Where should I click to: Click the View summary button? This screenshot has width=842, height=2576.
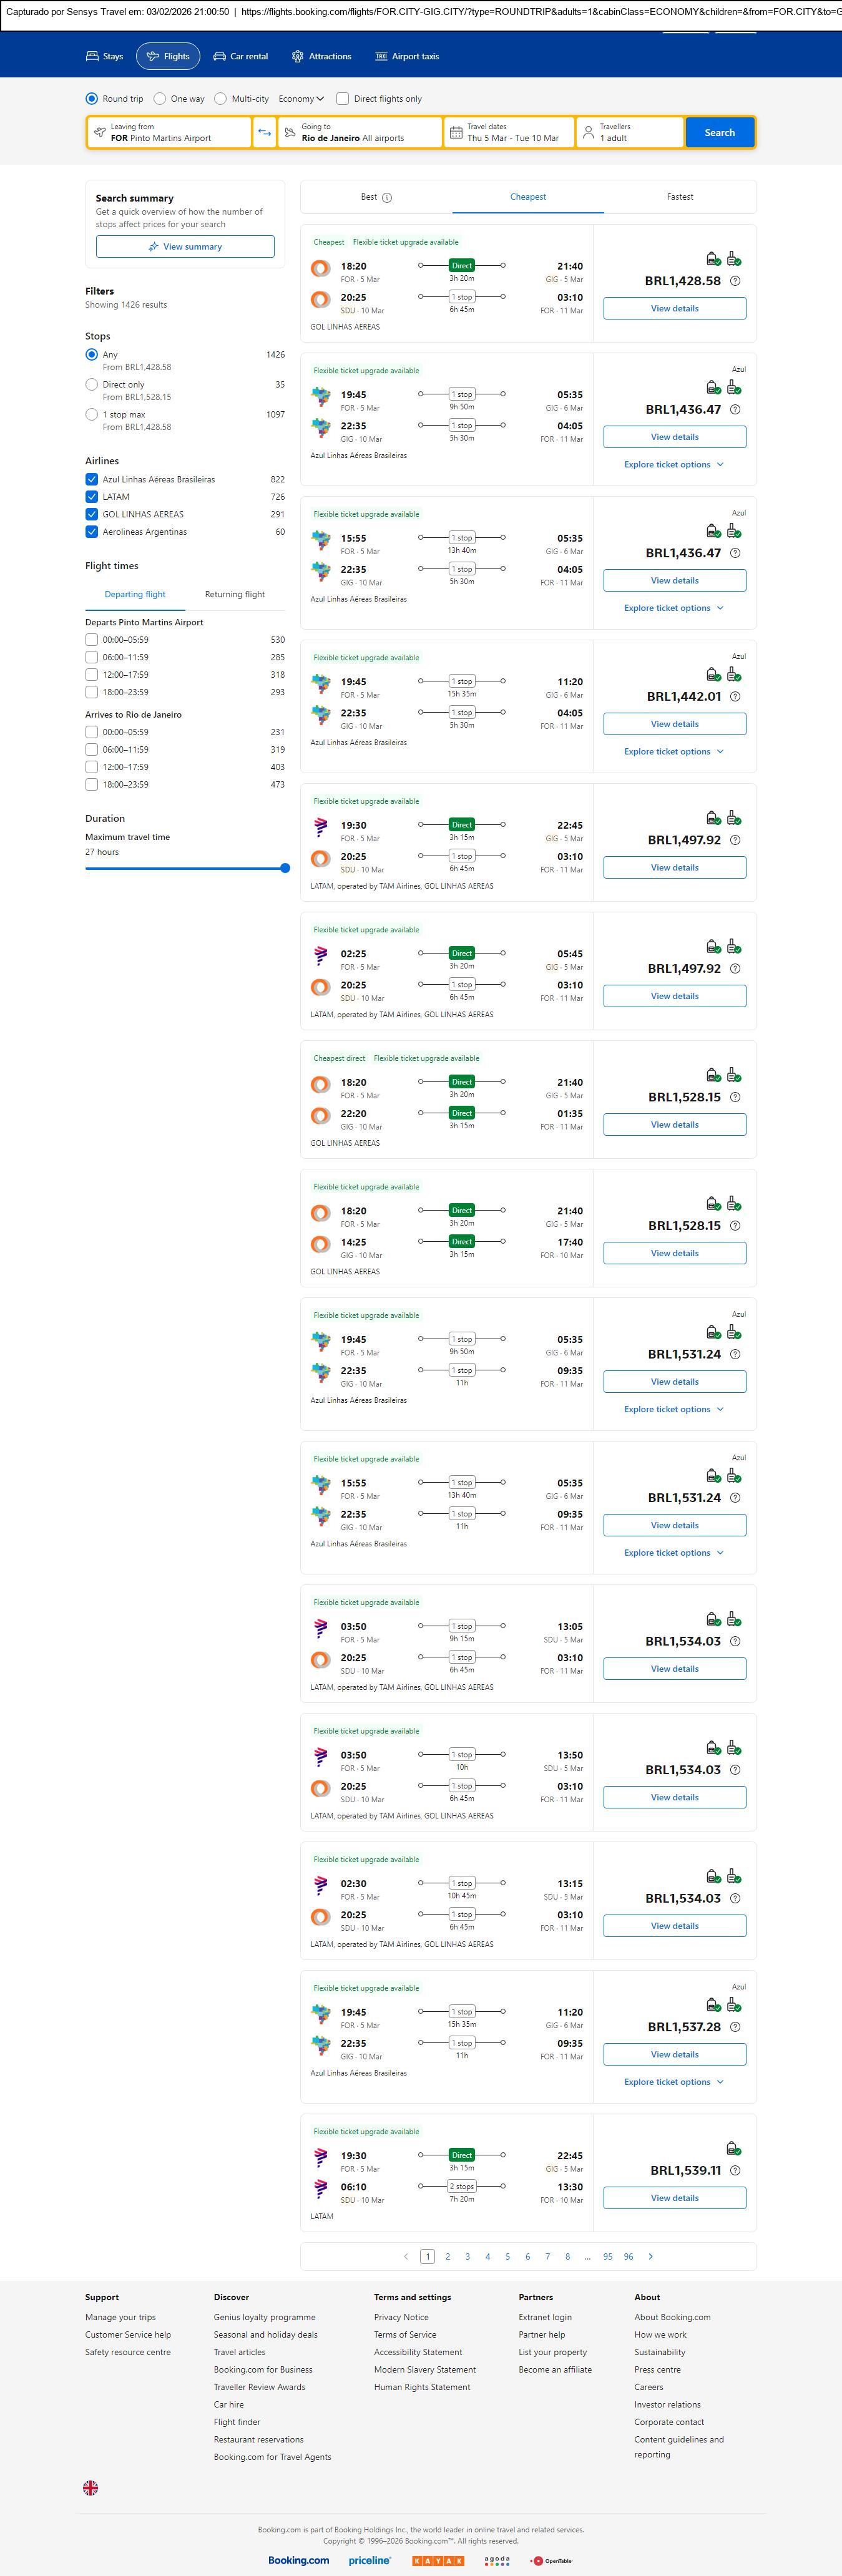[185, 247]
